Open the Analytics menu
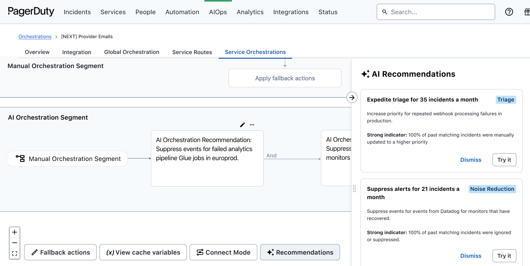Viewport: 530px width, 266px height. [x=250, y=12]
